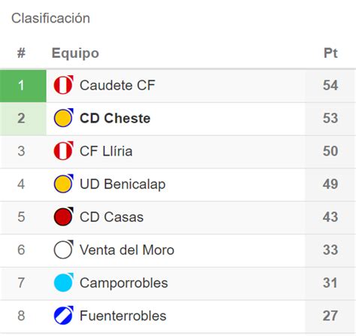Click the CD Casas dark red crest
356x336 pixels.
64,216
